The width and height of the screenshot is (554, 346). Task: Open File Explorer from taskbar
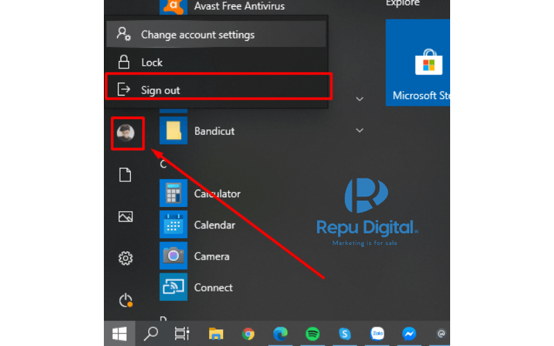(x=216, y=334)
